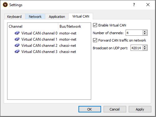Toggle Forward CAN traffic on network checkbox
The width and height of the screenshot is (156, 117).
95,40
